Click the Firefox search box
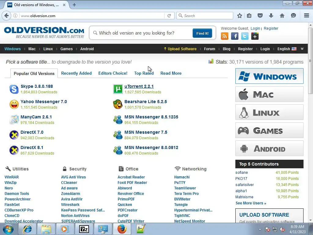 coord(205,16)
